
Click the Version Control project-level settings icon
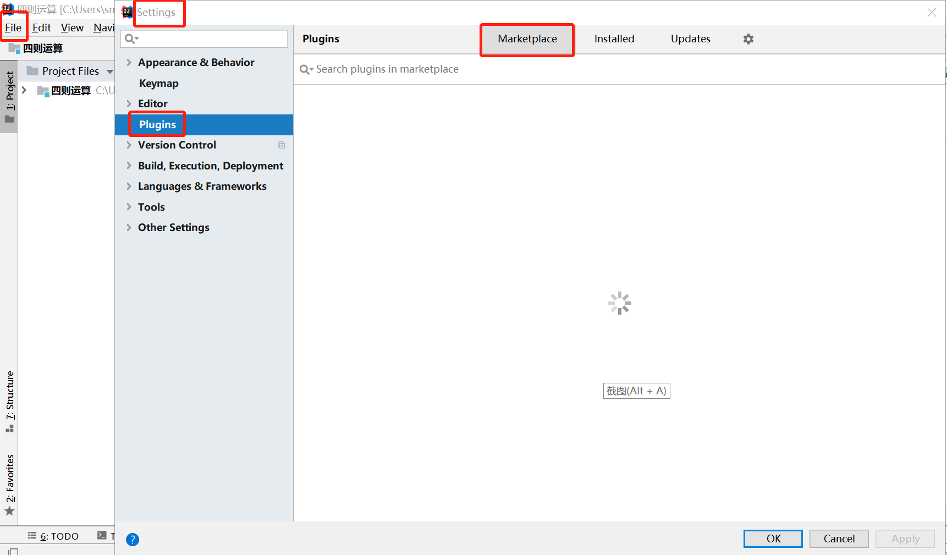(281, 145)
